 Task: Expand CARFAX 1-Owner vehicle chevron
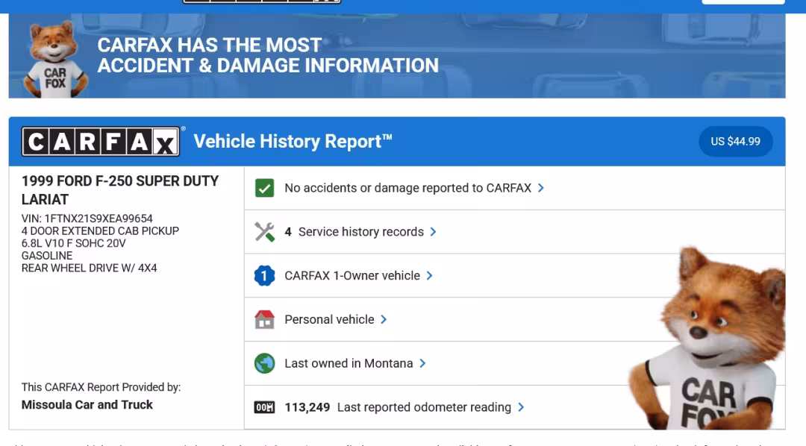coord(430,276)
